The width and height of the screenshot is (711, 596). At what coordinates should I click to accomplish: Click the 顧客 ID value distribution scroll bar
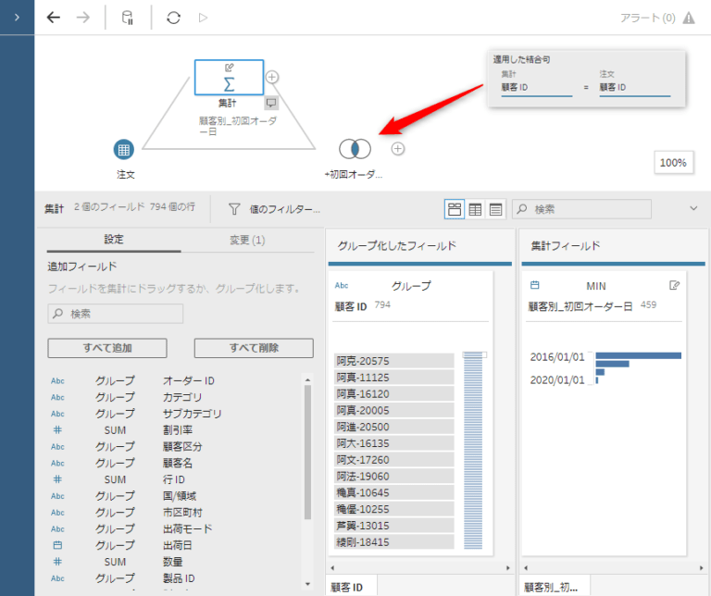474,451
